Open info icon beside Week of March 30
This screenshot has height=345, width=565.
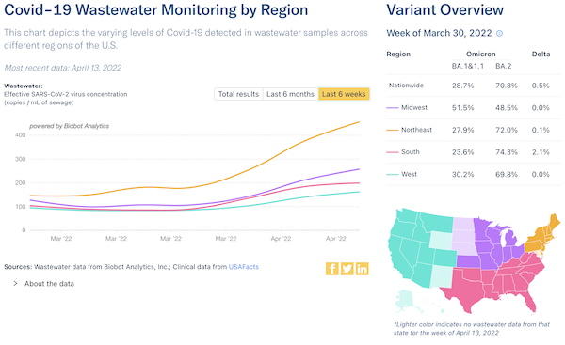tap(499, 34)
